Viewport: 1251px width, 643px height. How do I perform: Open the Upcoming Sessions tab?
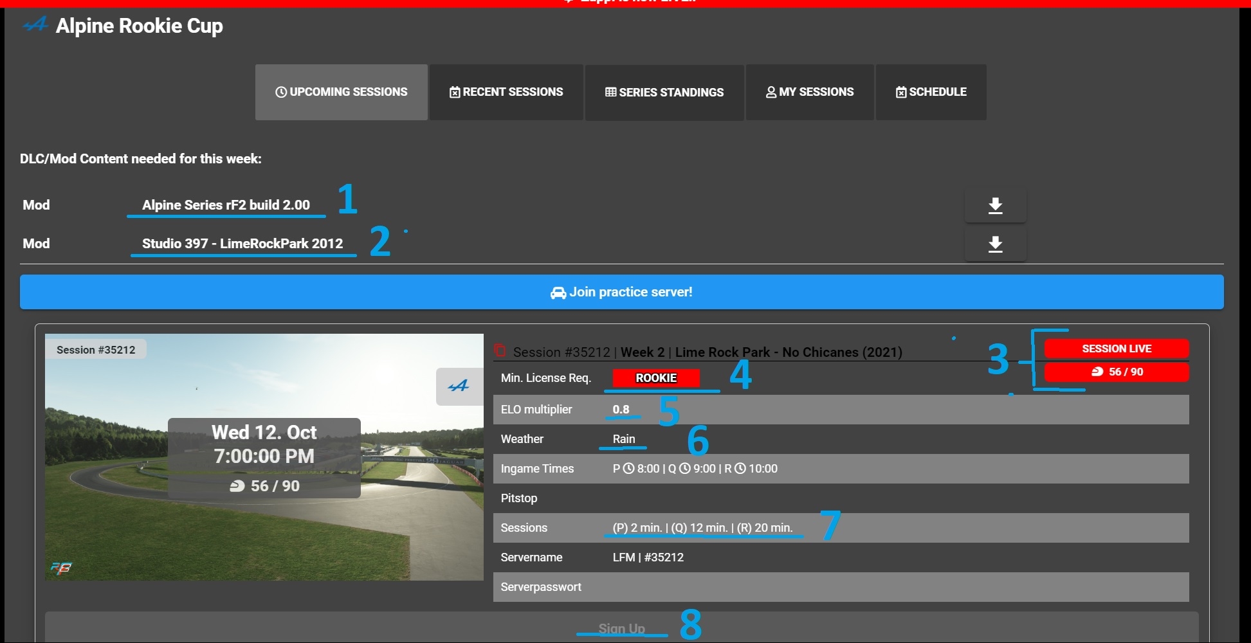coord(341,92)
